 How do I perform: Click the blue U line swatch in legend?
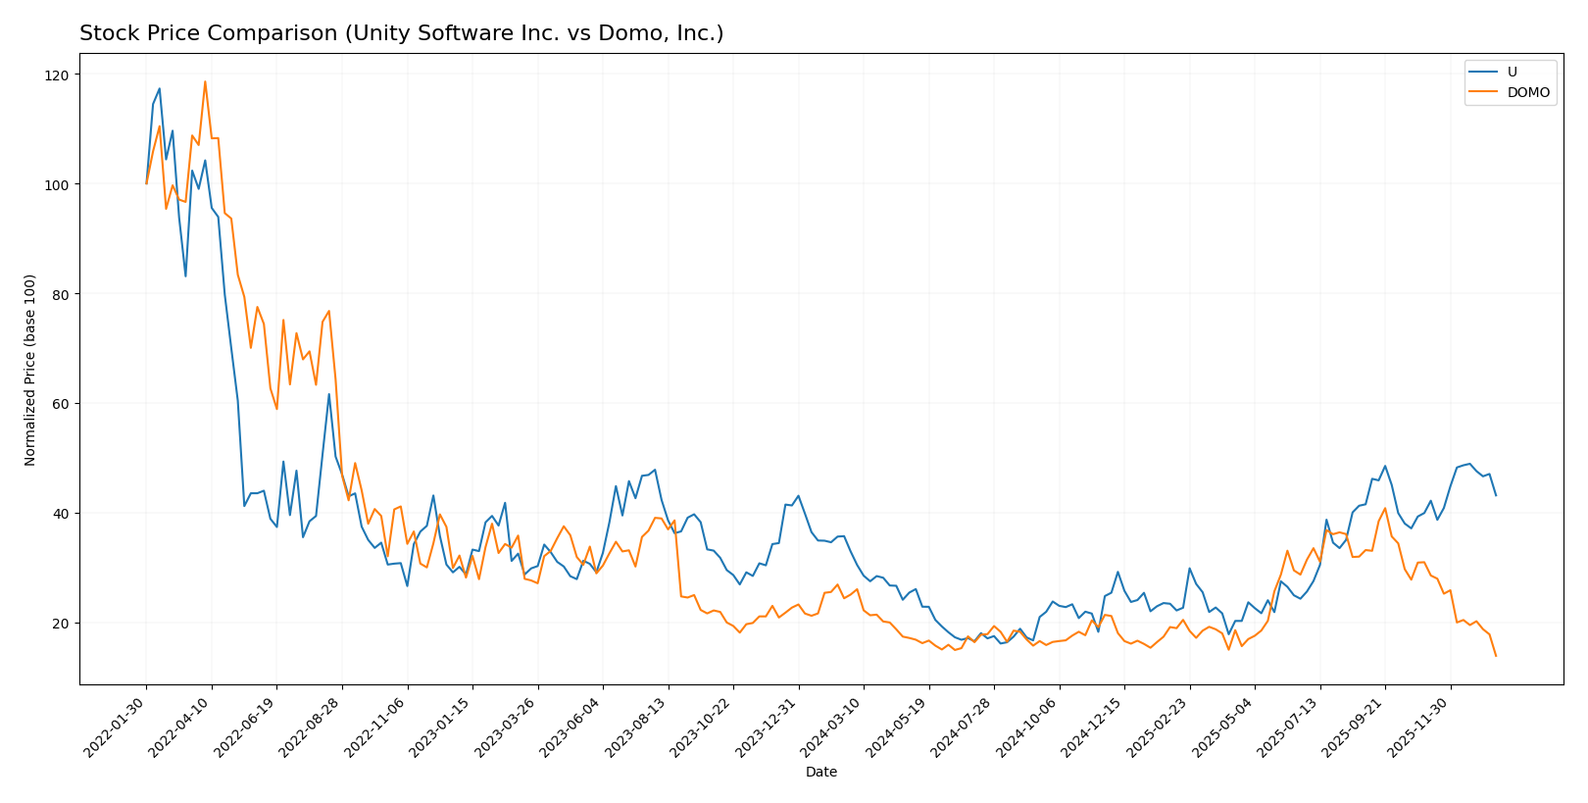coord(1485,73)
